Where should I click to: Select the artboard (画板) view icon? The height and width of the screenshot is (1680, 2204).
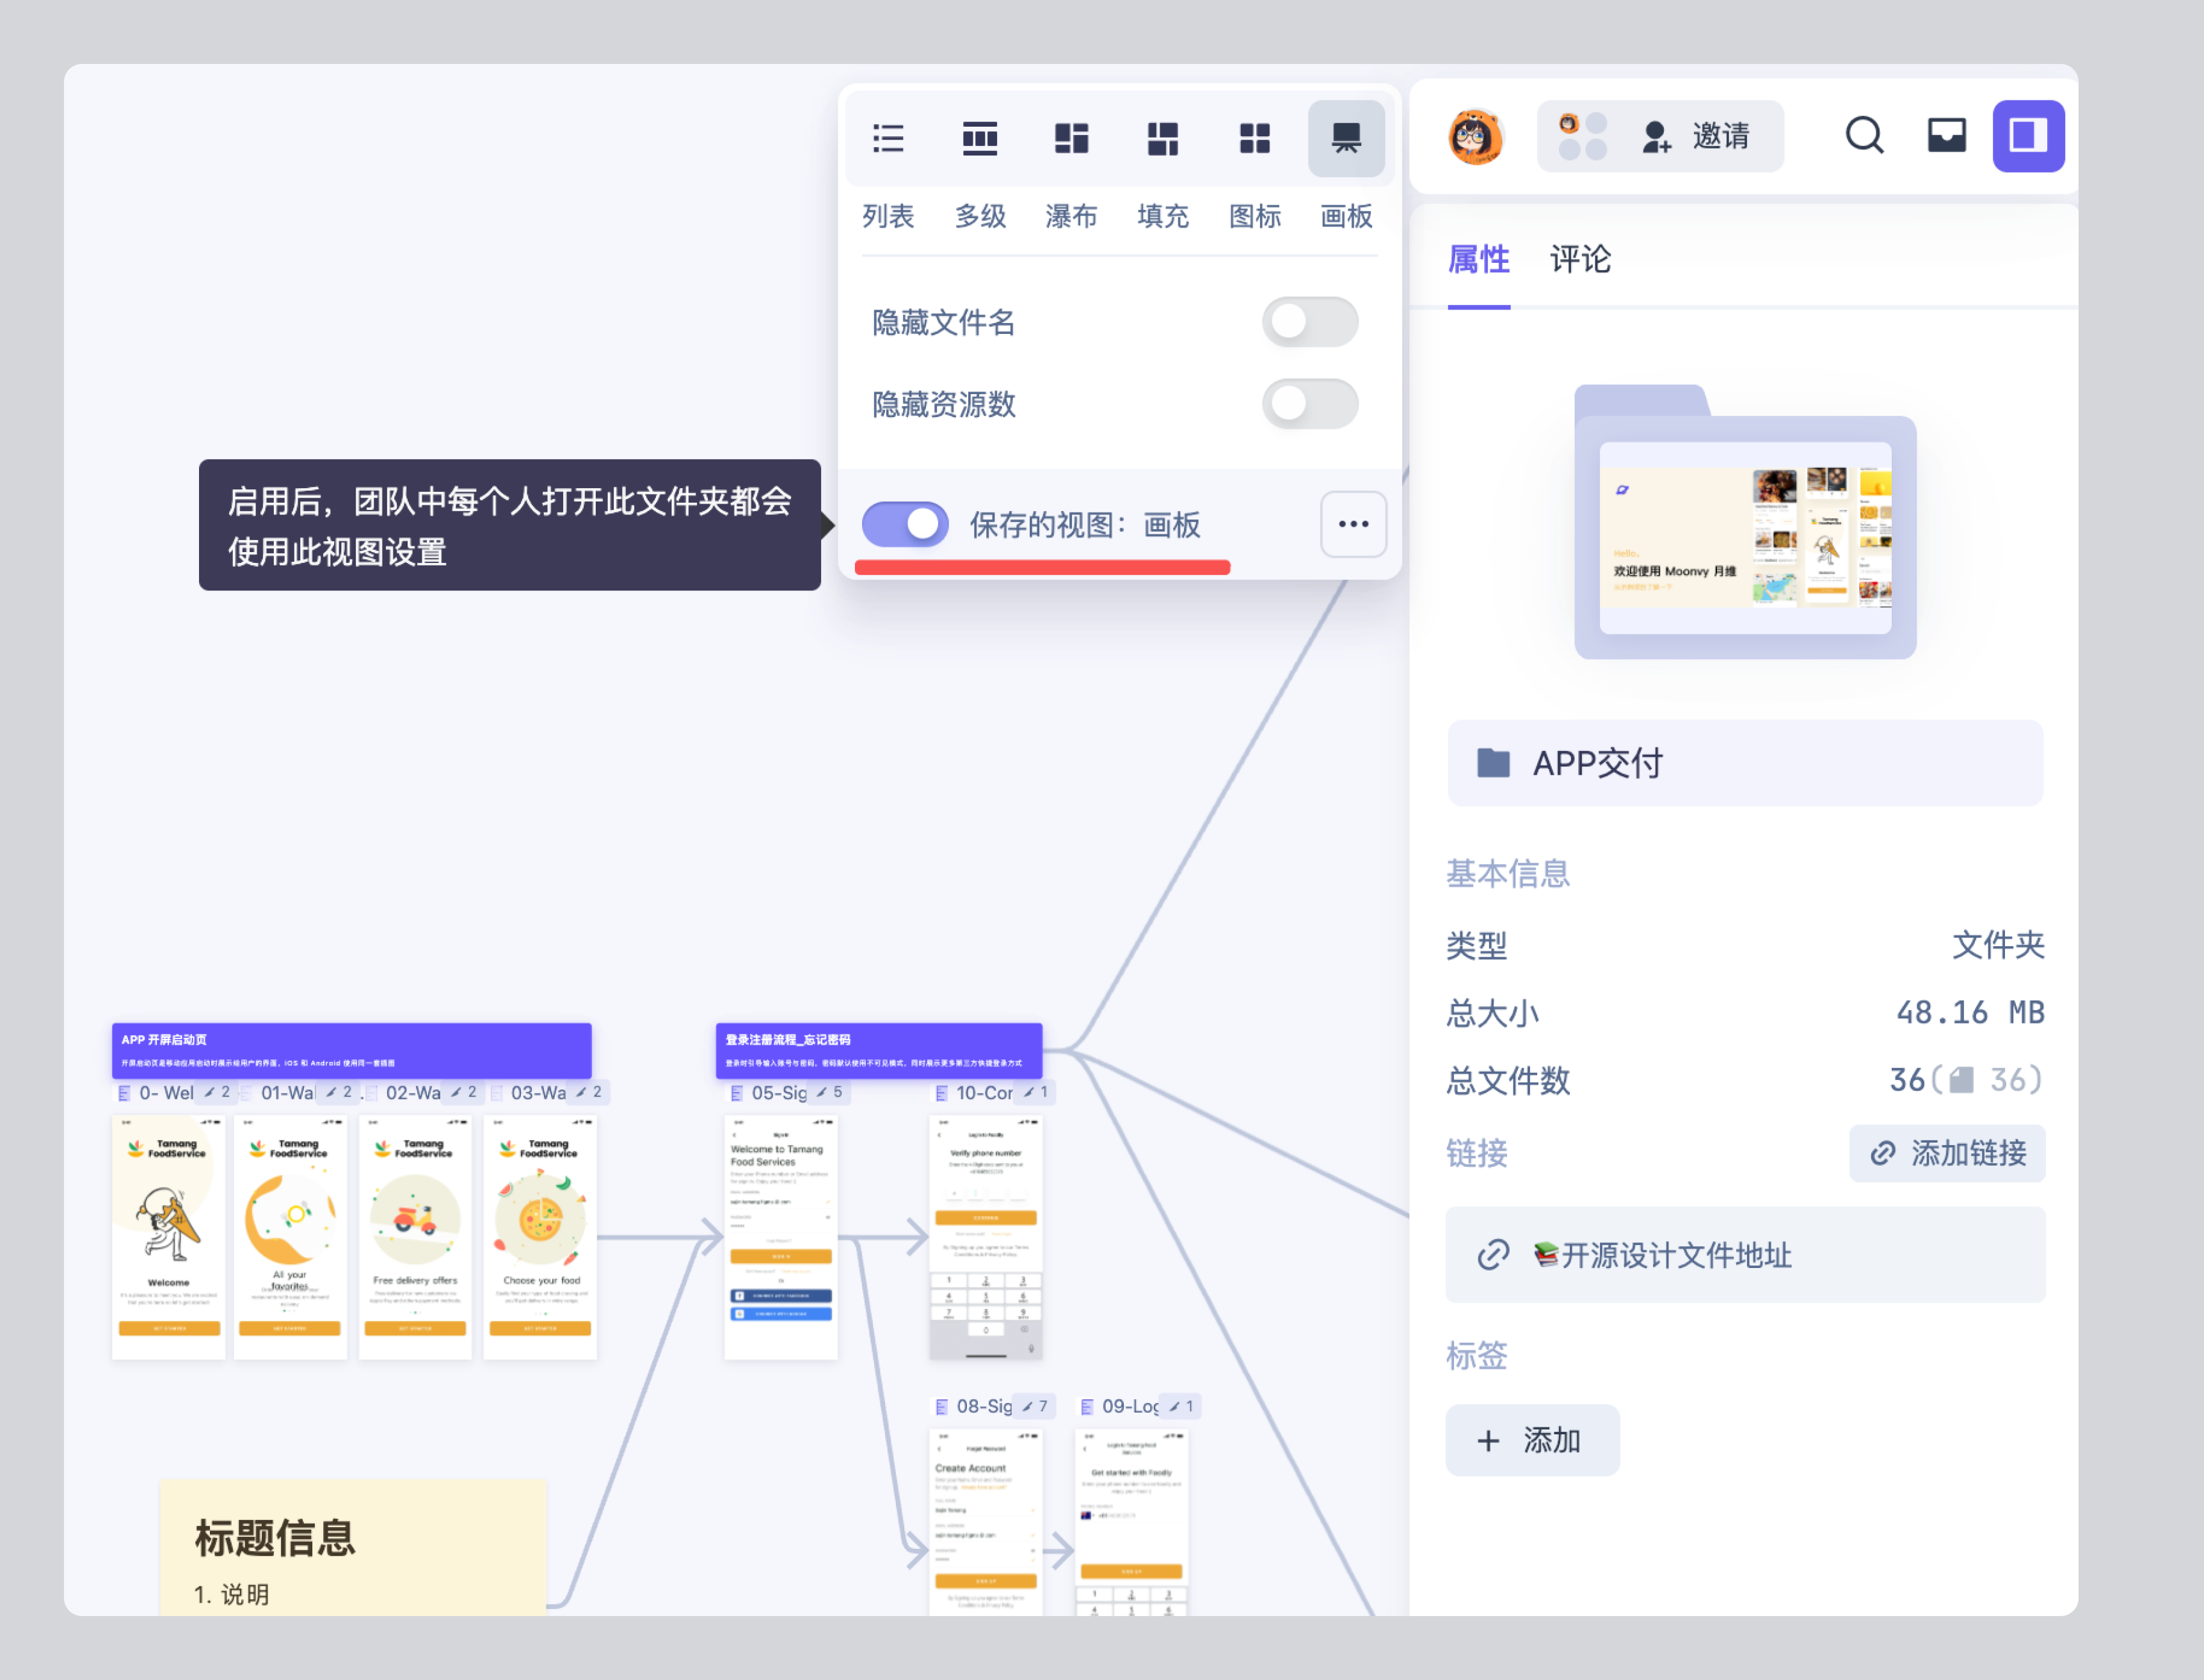click(x=1346, y=138)
